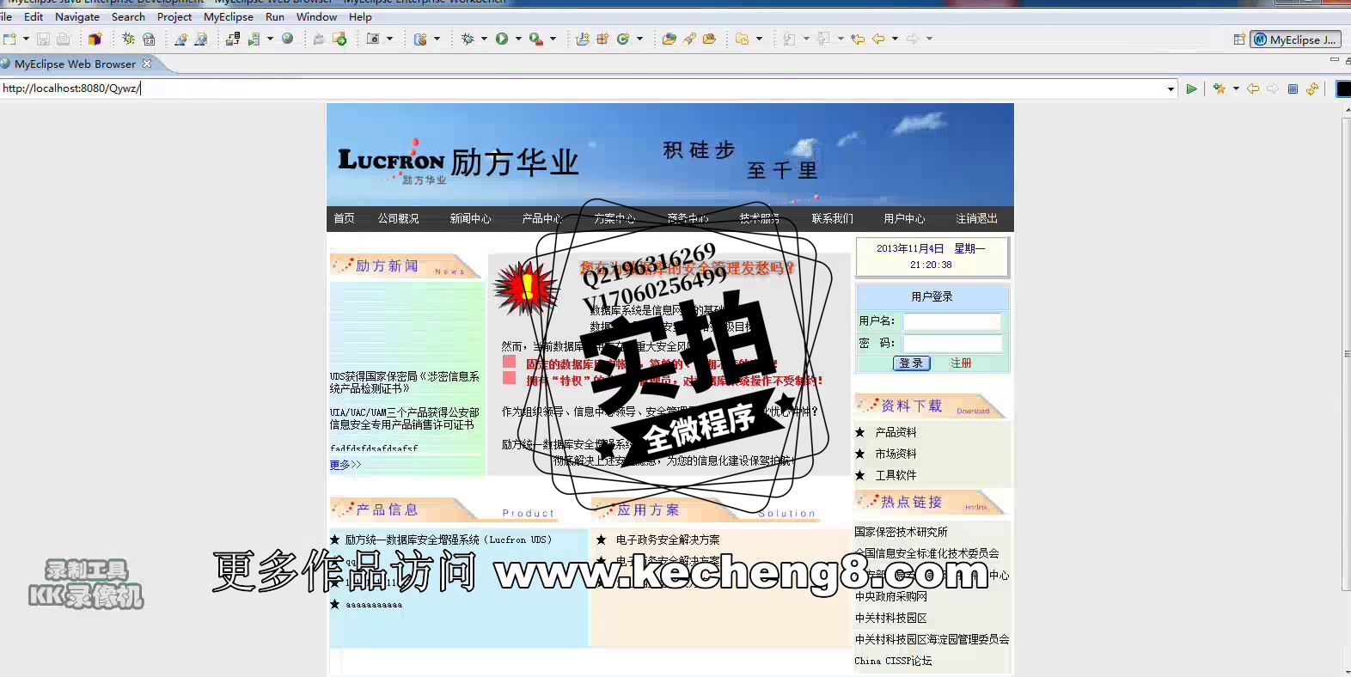Click the Forward navigation arrow in main toolbar

point(913,39)
